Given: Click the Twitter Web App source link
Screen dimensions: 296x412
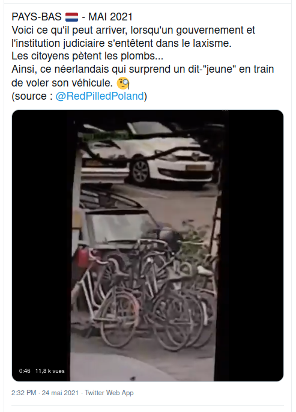Looking at the screenshot, I should click(x=109, y=393).
